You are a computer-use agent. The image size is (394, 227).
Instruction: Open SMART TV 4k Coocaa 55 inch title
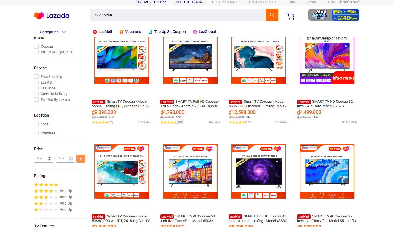pyautogui.click(x=327, y=219)
